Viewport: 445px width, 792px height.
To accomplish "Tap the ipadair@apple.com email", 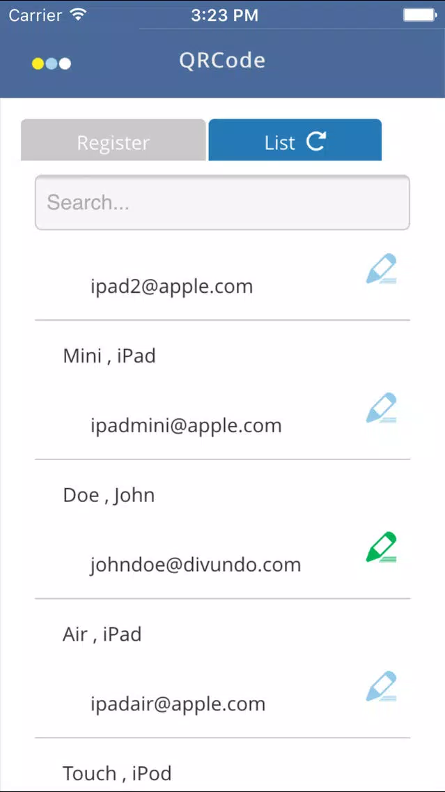I will [x=178, y=703].
